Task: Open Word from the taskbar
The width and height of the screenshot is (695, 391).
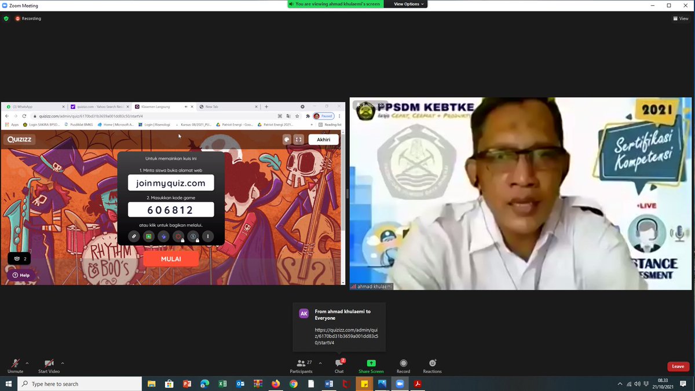Action: tap(329, 383)
